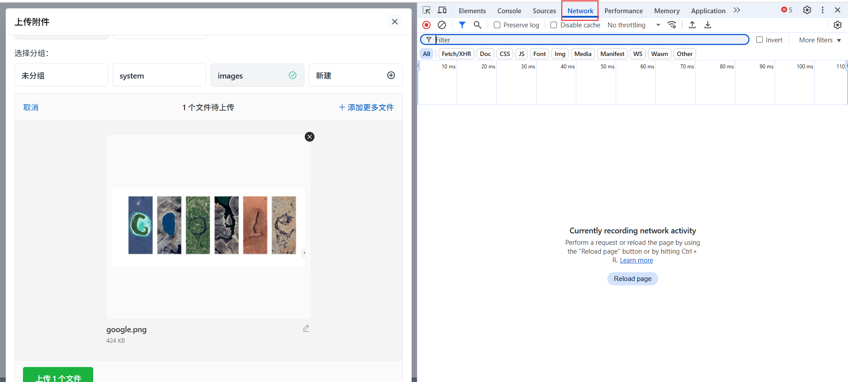848x382 pixels.
Task: Edit google.png file details pencil icon
Action: point(306,329)
